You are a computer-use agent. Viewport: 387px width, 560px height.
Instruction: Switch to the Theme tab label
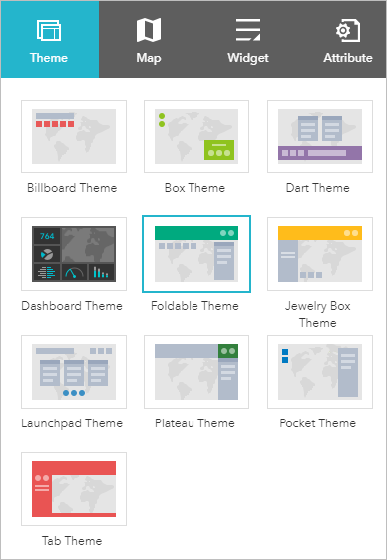[x=49, y=58]
